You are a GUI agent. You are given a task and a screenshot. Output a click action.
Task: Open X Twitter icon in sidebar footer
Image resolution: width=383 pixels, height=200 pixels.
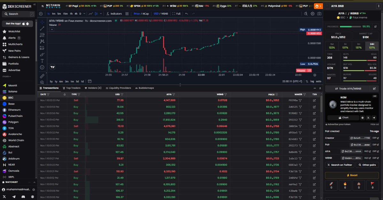(4, 196)
